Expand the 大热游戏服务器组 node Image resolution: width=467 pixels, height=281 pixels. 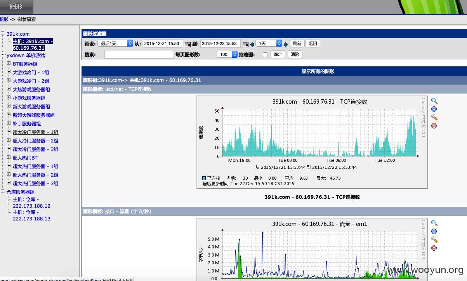[x=9, y=89]
